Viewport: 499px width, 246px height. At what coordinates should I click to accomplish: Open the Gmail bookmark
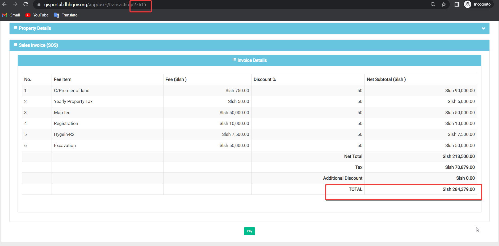pos(11,15)
